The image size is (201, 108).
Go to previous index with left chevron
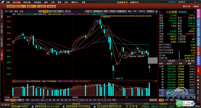coord(160,12)
